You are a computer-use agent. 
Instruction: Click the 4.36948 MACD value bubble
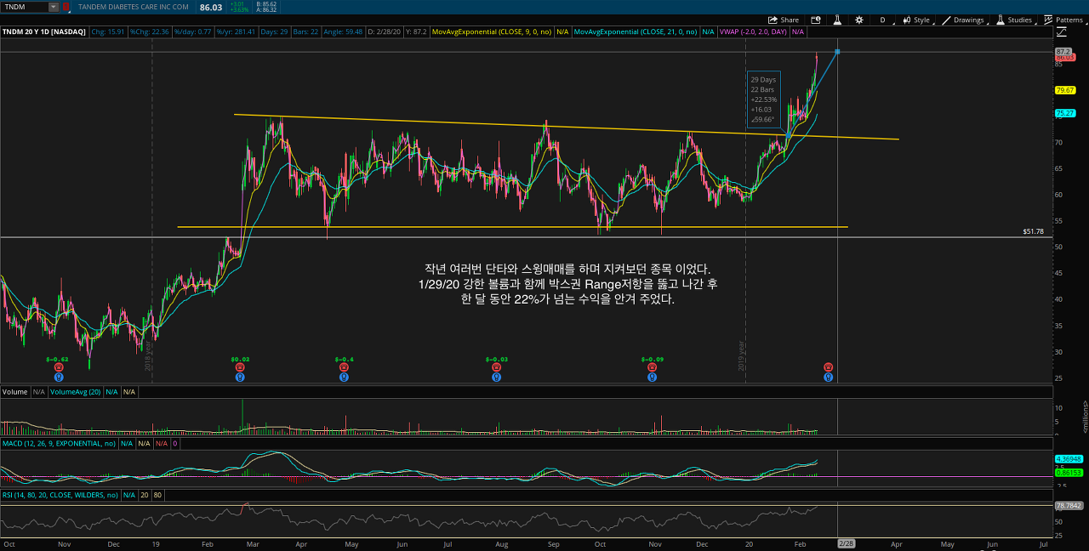pyautogui.click(x=1068, y=460)
